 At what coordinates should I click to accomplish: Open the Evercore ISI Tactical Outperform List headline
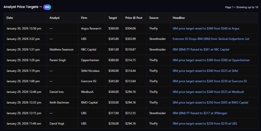pyautogui.click(x=211, y=39)
